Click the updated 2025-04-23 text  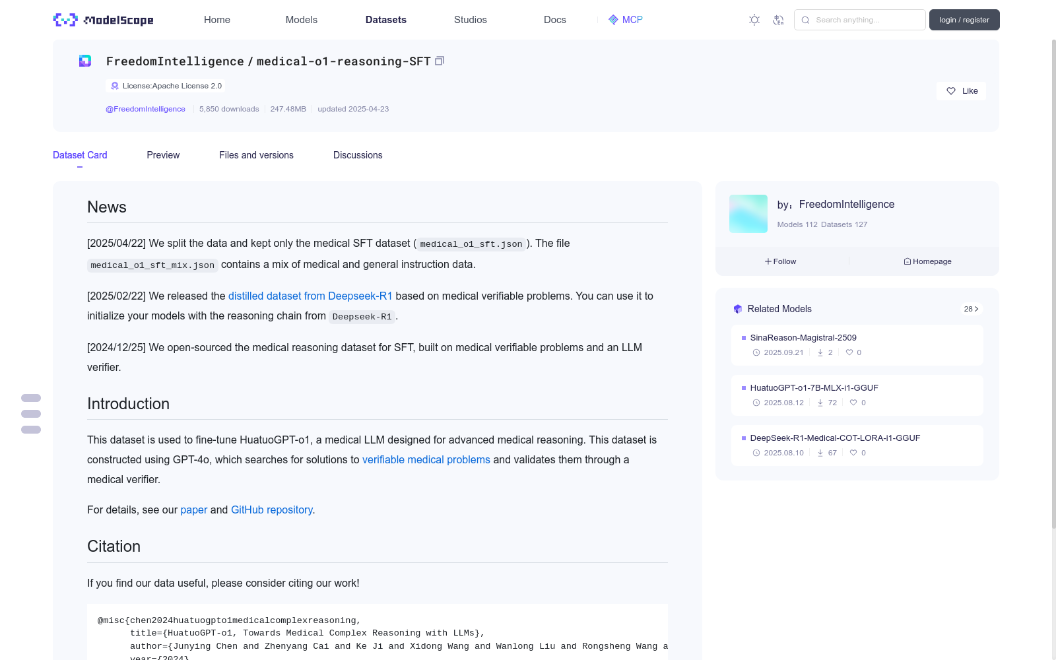click(x=353, y=109)
